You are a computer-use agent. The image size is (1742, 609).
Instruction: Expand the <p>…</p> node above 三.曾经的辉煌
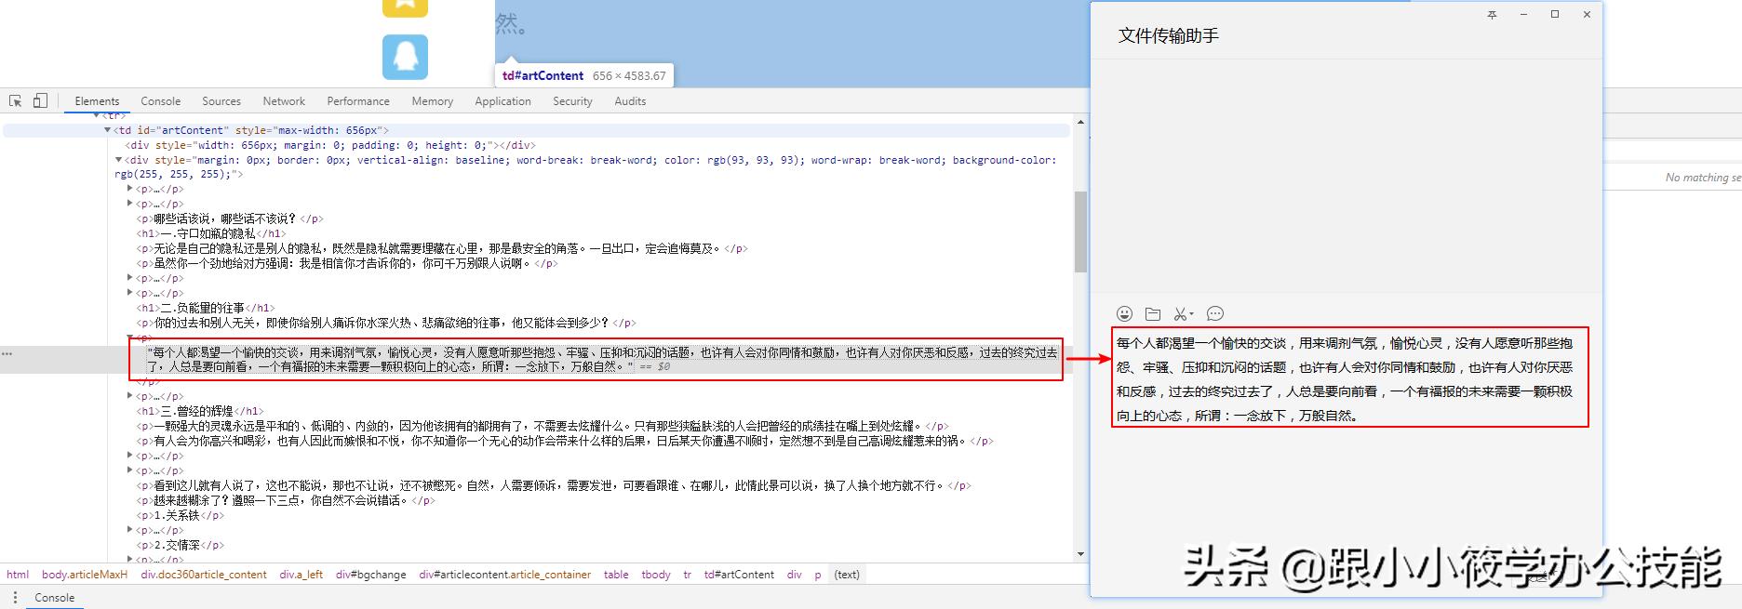pyautogui.click(x=130, y=396)
